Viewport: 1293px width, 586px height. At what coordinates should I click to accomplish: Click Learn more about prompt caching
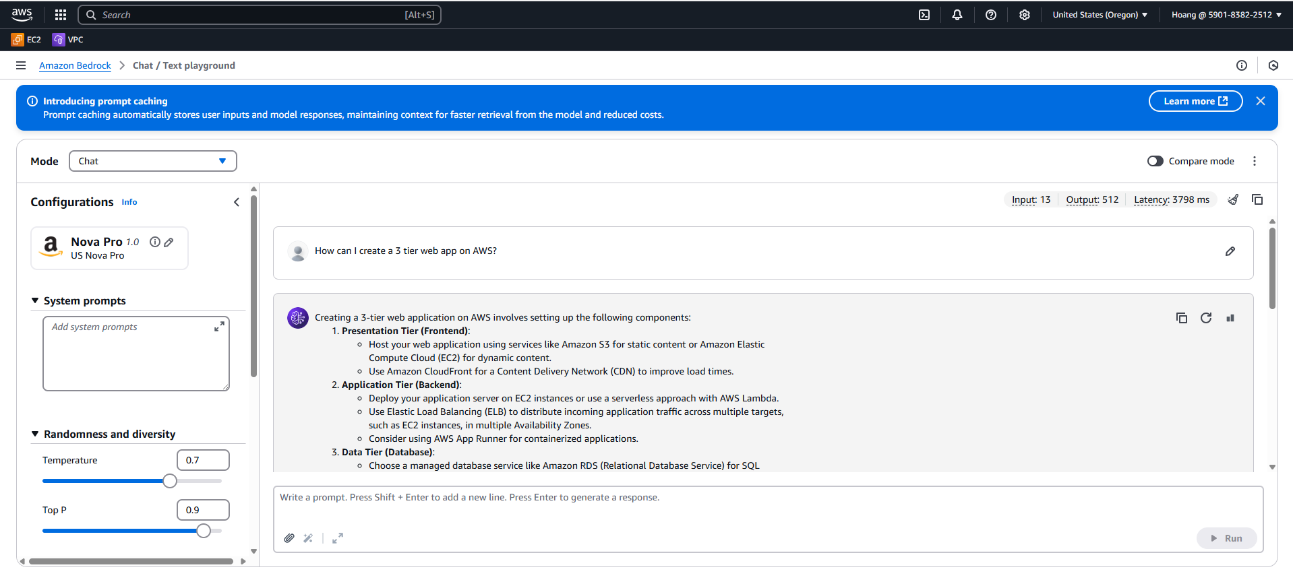tap(1195, 101)
